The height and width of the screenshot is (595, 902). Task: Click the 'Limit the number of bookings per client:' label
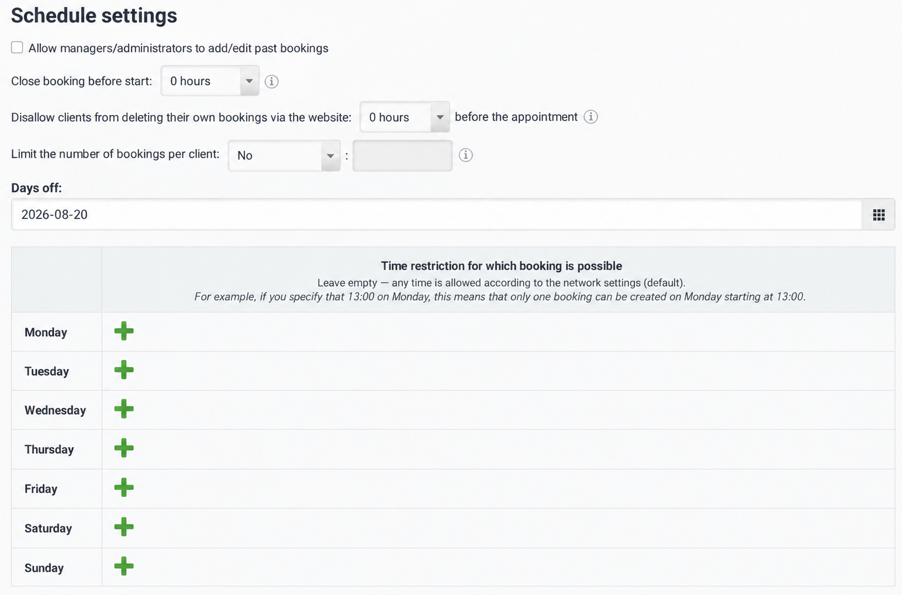pyautogui.click(x=115, y=154)
